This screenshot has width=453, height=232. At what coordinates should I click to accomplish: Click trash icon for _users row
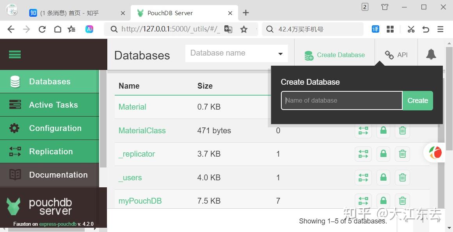pyautogui.click(x=402, y=178)
